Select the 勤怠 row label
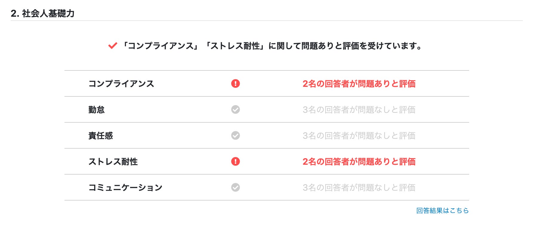The height and width of the screenshot is (228, 533). (x=96, y=110)
